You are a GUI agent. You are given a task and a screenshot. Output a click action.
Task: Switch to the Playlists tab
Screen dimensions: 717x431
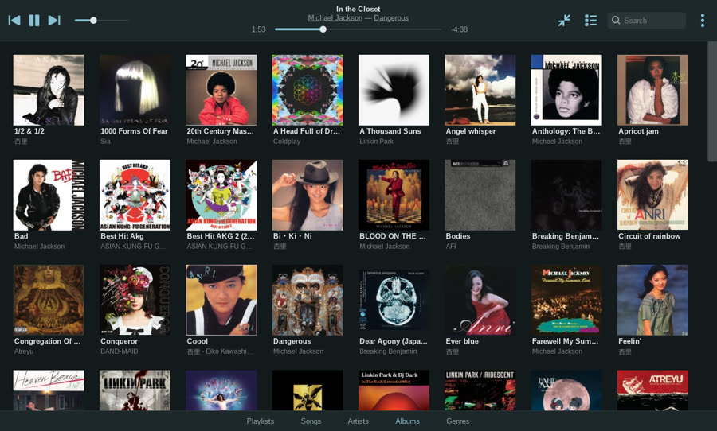click(261, 421)
